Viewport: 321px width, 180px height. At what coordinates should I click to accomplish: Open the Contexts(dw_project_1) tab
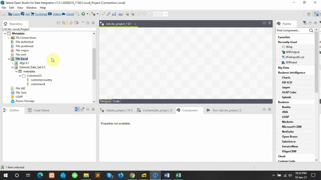(x=155, y=110)
